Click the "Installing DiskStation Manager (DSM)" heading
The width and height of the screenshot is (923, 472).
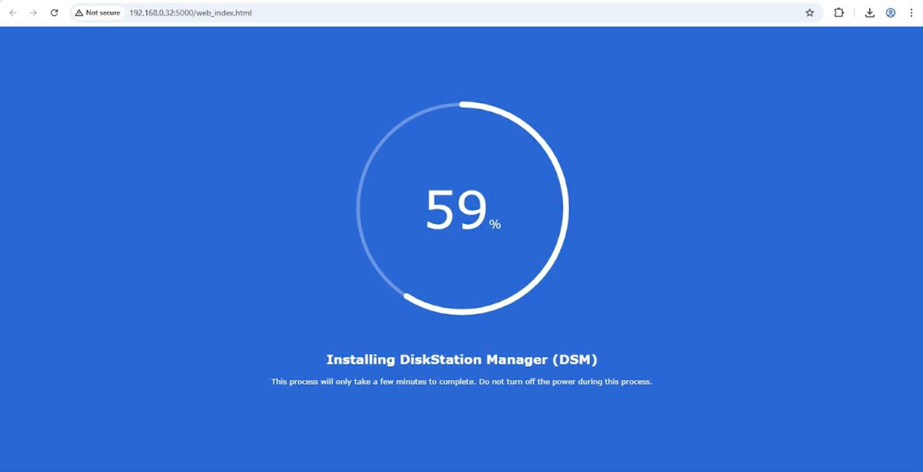point(461,359)
